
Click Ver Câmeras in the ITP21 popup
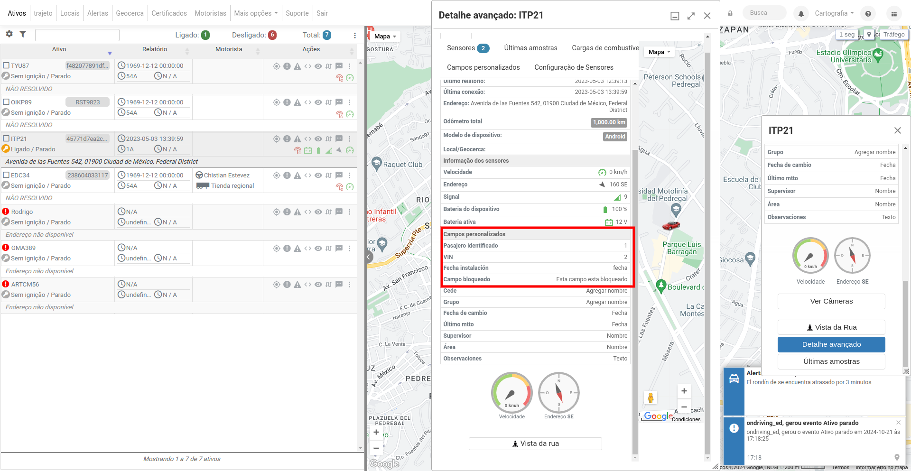pyautogui.click(x=831, y=301)
